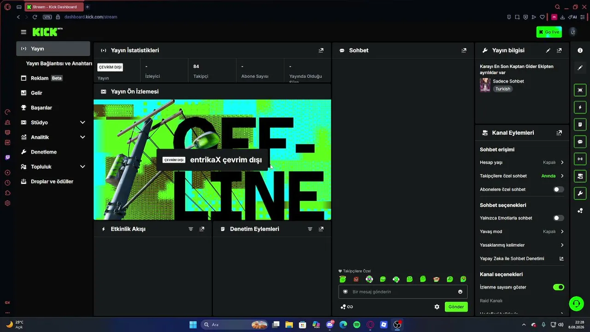Open Takipçilere özel sohbet setting chevron
Screen dimensions: 590x332
tap(562, 176)
